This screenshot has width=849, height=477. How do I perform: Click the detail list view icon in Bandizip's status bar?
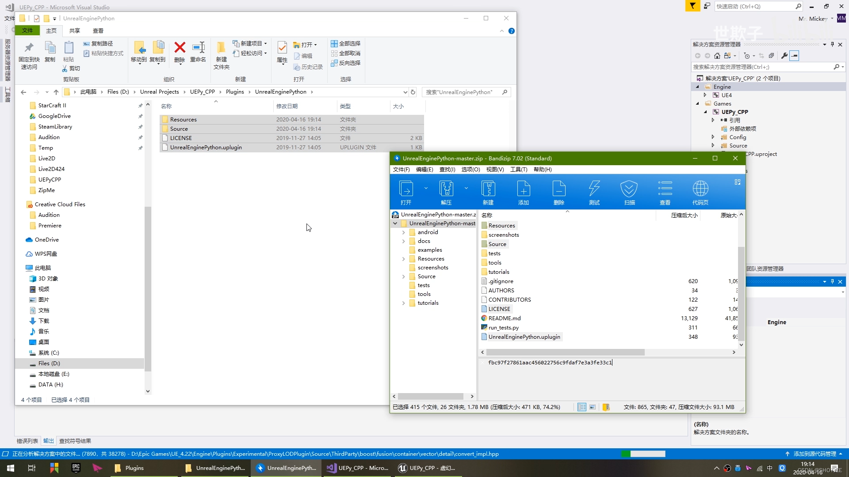point(582,407)
